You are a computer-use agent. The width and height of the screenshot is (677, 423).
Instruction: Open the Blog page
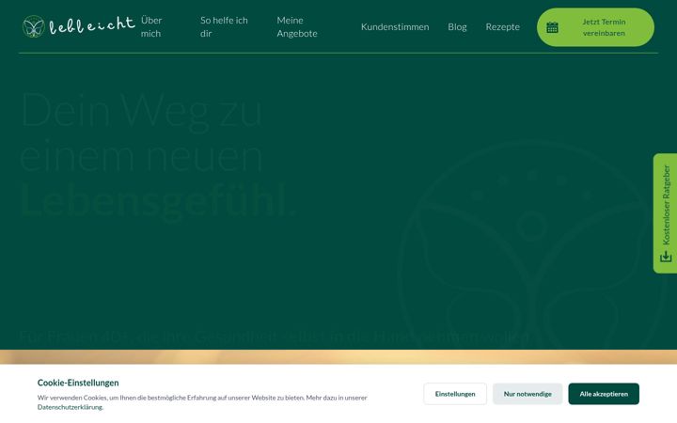[x=457, y=26]
